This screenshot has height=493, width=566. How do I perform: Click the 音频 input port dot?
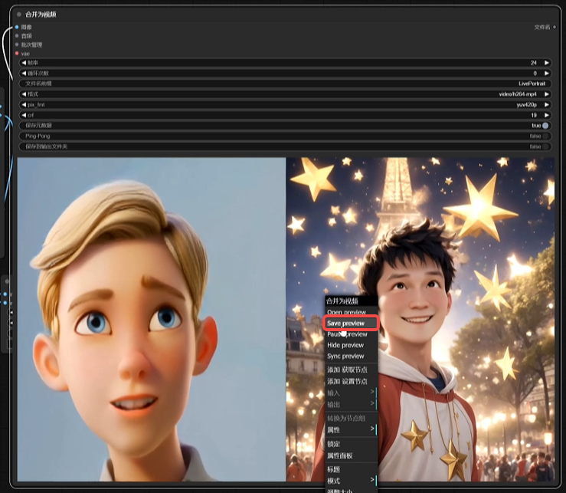(17, 36)
